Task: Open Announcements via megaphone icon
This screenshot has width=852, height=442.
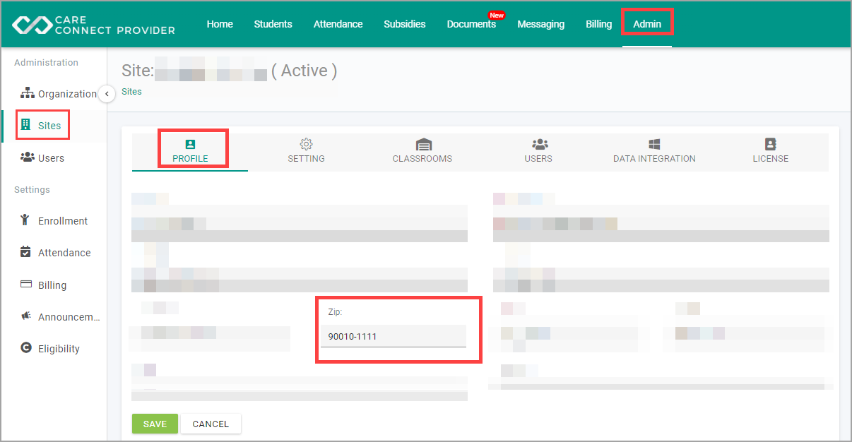Action: pyautogui.click(x=26, y=316)
